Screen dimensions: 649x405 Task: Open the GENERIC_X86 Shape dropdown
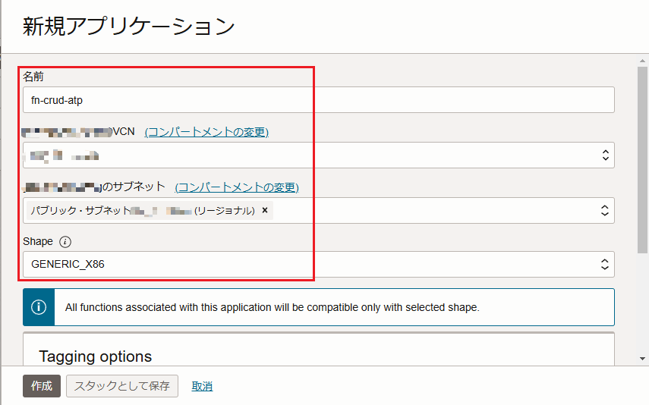(x=304, y=265)
